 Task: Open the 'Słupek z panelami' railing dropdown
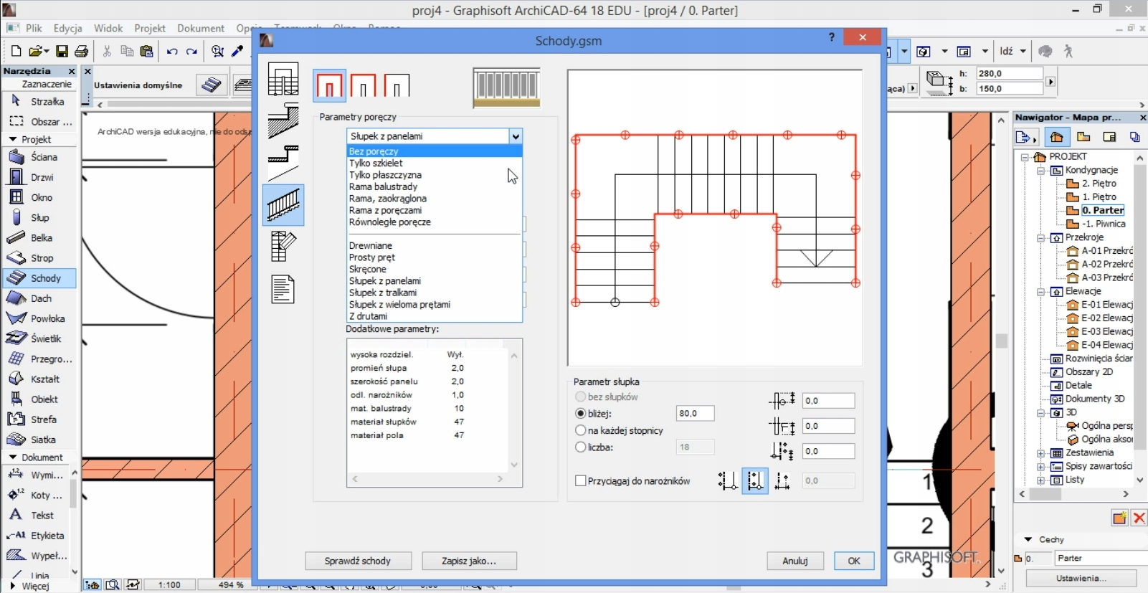click(x=435, y=136)
